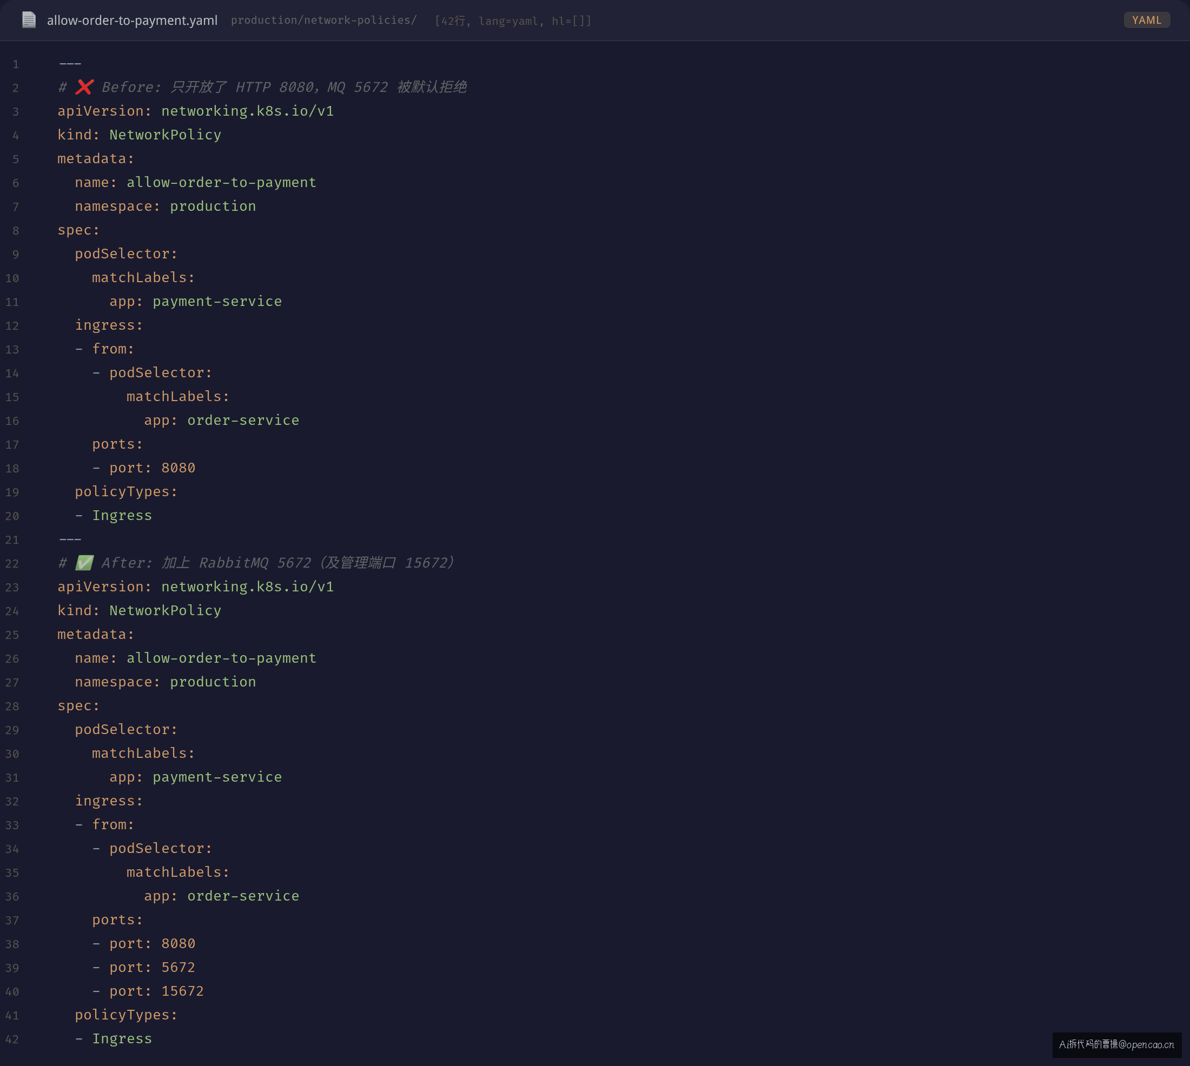Image resolution: width=1190 pixels, height=1066 pixels.
Task: Click the [42行, lang=yaml, hl=[]] info text
Action: [513, 21]
